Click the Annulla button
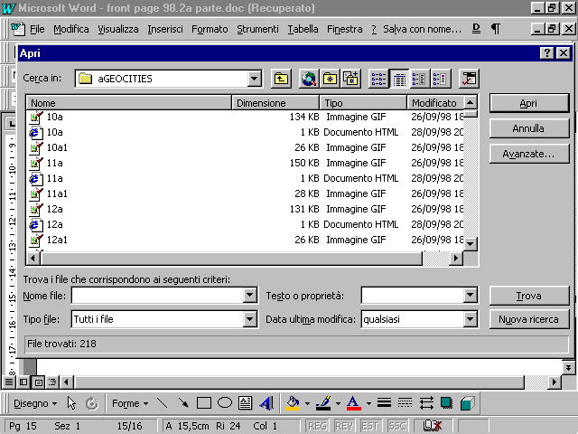 click(529, 128)
